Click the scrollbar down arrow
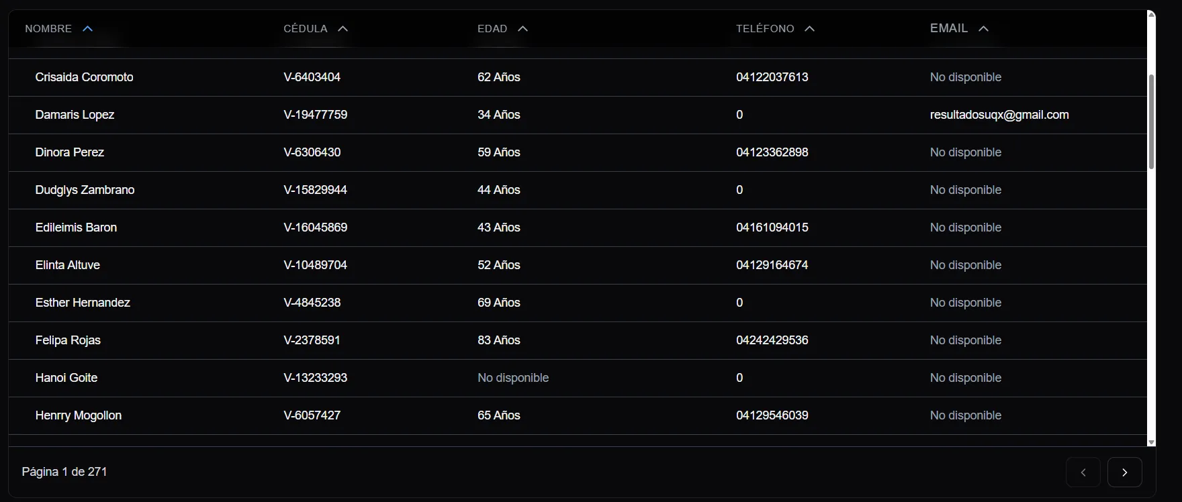Image resolution: width=1182 pixels, height=502 pixels. pyautogui.click(x=1151, y=442)
